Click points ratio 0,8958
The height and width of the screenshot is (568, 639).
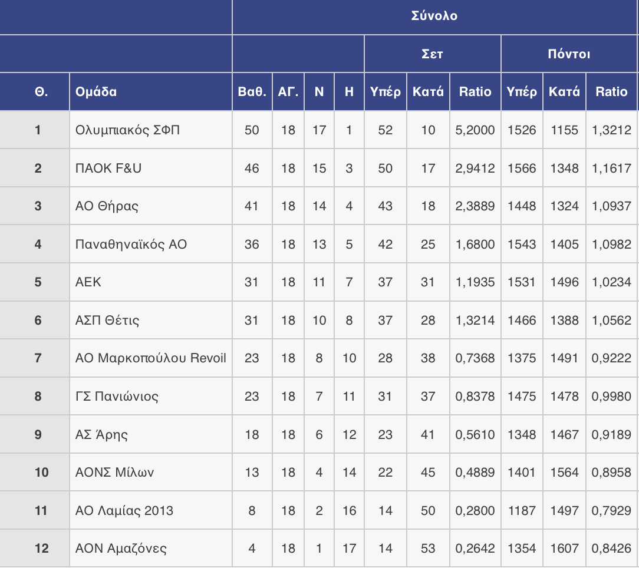[611, 472]
